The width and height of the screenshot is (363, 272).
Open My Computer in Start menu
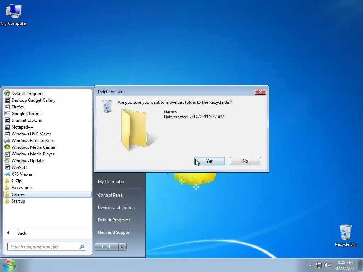[111, 182]
